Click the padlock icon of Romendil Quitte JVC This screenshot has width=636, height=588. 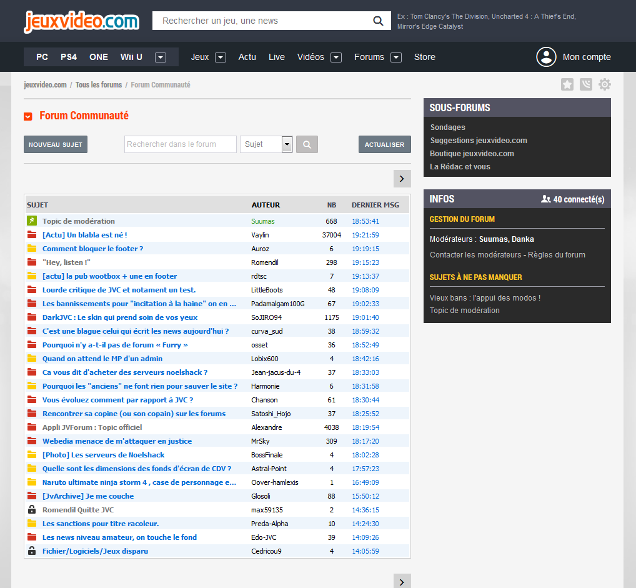point(32,509)
